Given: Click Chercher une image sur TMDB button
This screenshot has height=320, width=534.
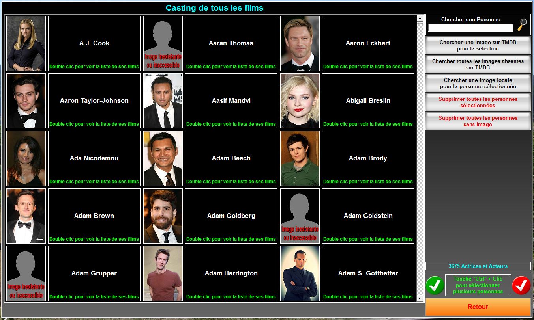Looking at the screenshot, I should pyautogui.click(x=478, y=45).
